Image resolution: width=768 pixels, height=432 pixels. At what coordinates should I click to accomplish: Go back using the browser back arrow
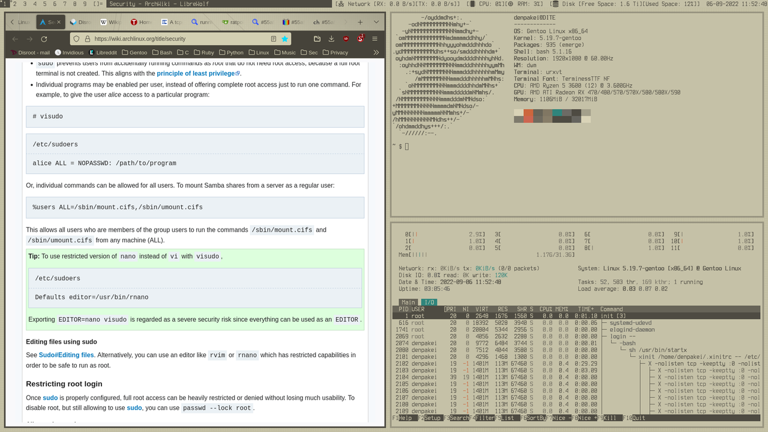tap(16, 38)
